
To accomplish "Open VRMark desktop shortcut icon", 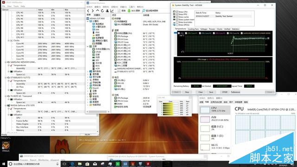I will pos(6,146).
